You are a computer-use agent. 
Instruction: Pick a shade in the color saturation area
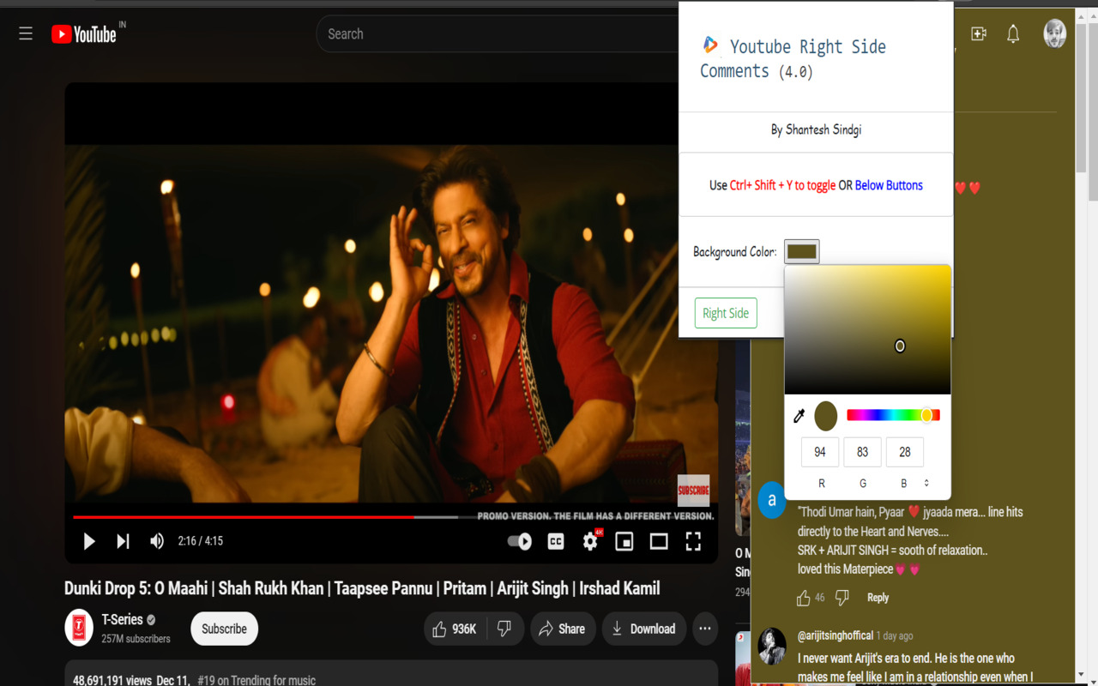(x=867, y=329)
